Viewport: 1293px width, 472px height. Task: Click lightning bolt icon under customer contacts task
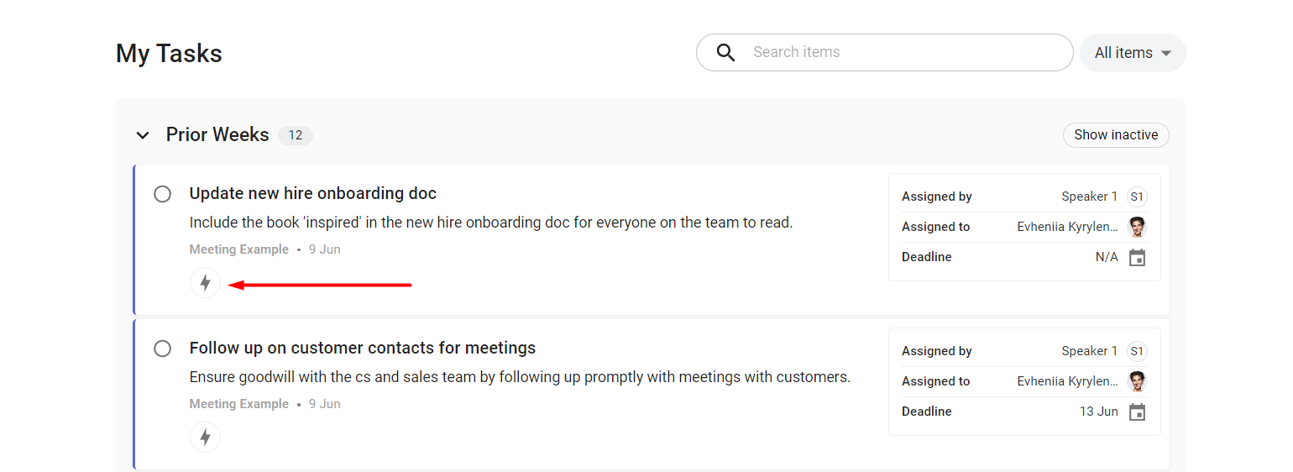pos(205,438)
